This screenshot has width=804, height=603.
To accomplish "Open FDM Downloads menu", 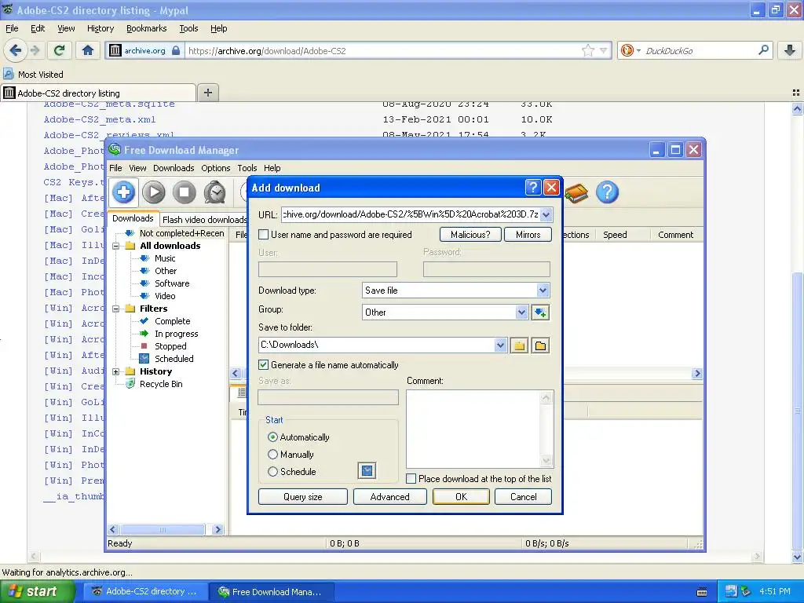I will click(x=174, y=168).
